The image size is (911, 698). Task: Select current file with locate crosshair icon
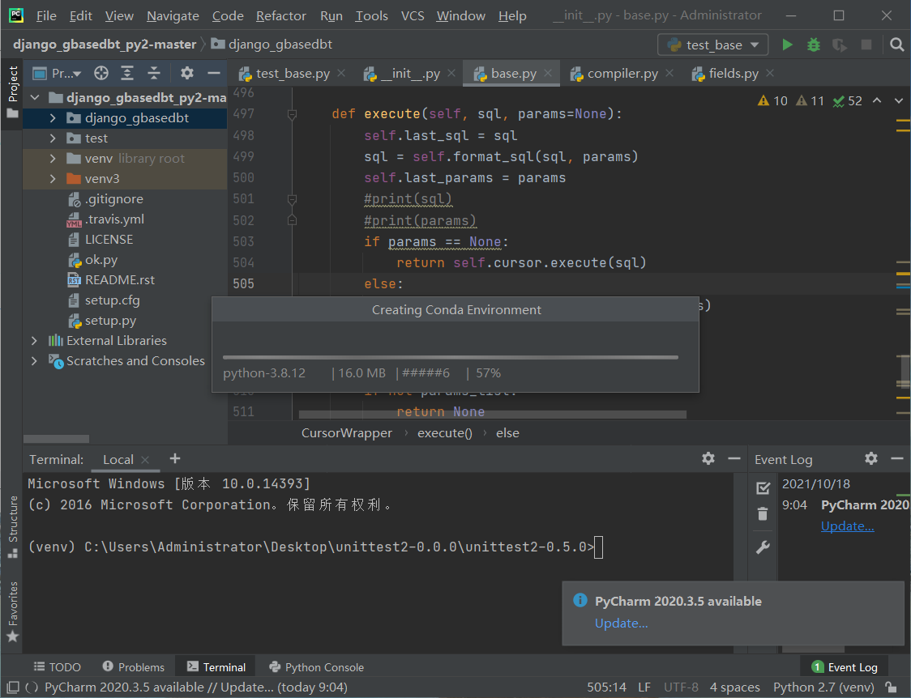click(100, 73)
